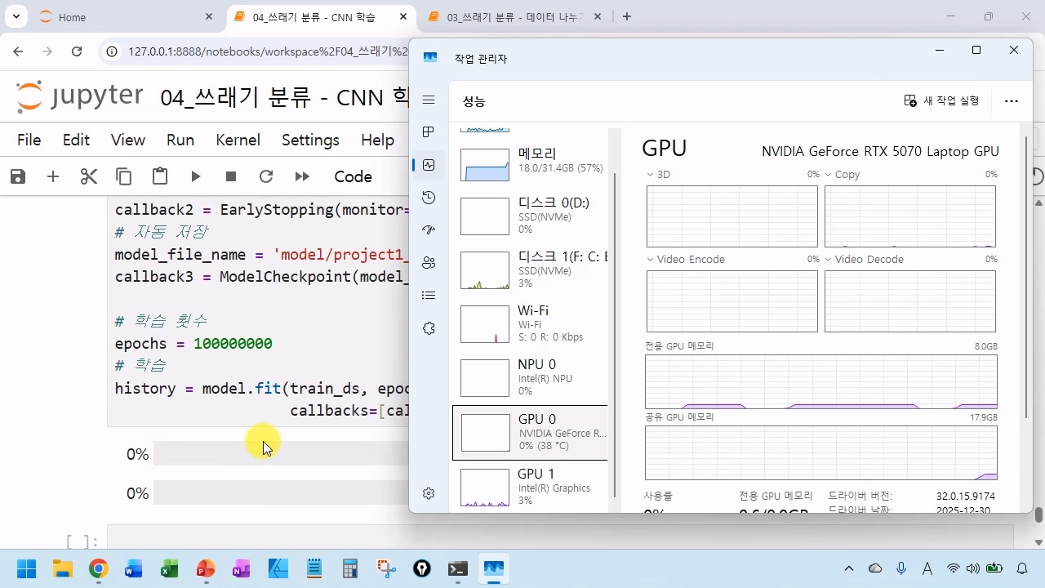Screen dimensions: 1045x588
Task: Interrupt the kernel with the stop icon
Action: (231, 176)
